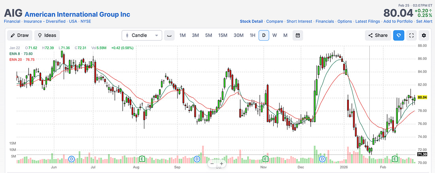Select the 30M timeframe

238,35
